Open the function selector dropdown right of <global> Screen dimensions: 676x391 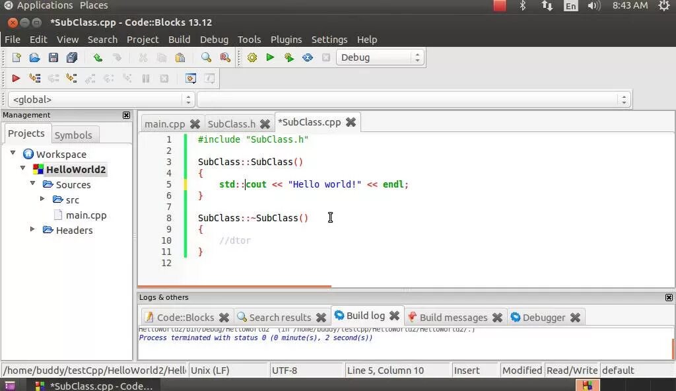[x=414, y=100]
